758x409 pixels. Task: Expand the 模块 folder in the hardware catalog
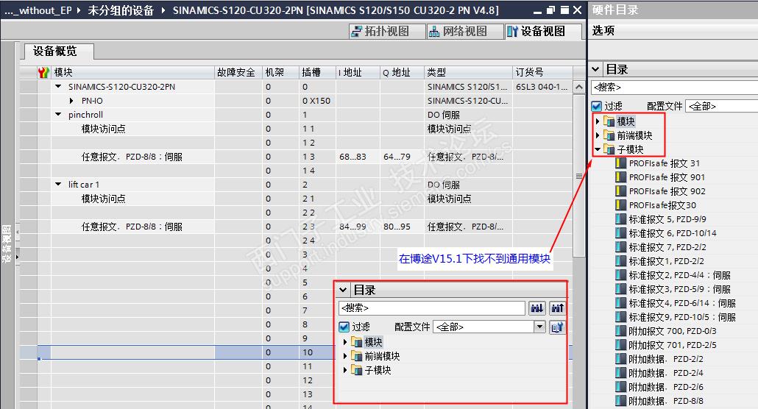tap(598, 121)
